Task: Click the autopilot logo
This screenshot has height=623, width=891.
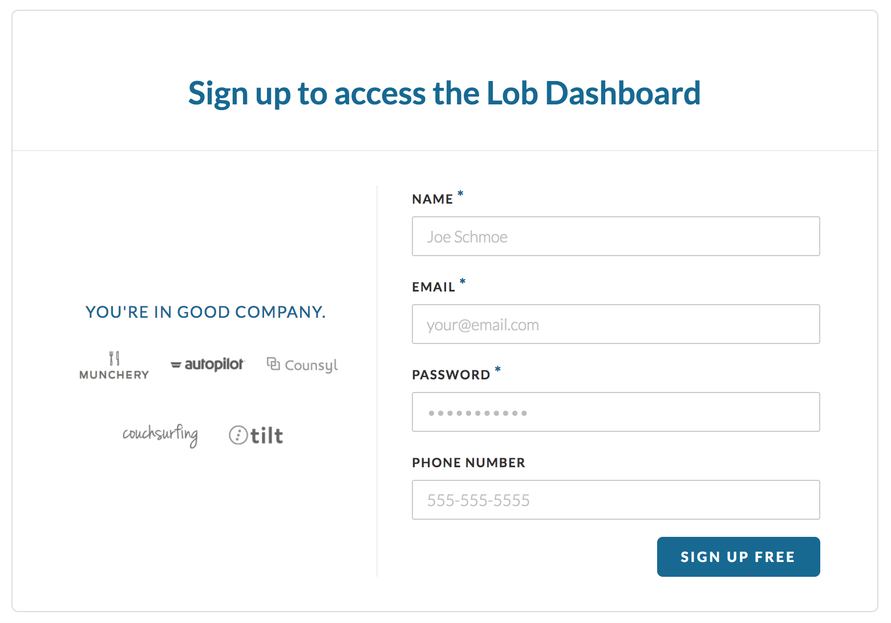Action: point(208,364)
